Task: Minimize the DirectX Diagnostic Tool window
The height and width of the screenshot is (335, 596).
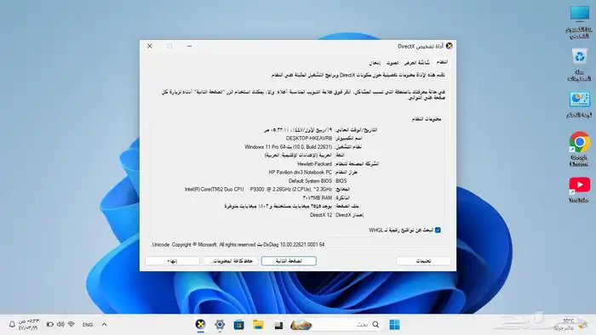Action: pos(189,46)
